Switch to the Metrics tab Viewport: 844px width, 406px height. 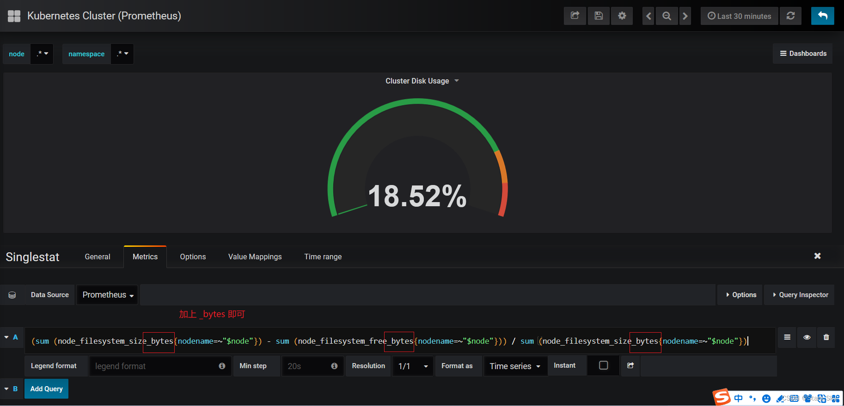[x=145, y=257]
